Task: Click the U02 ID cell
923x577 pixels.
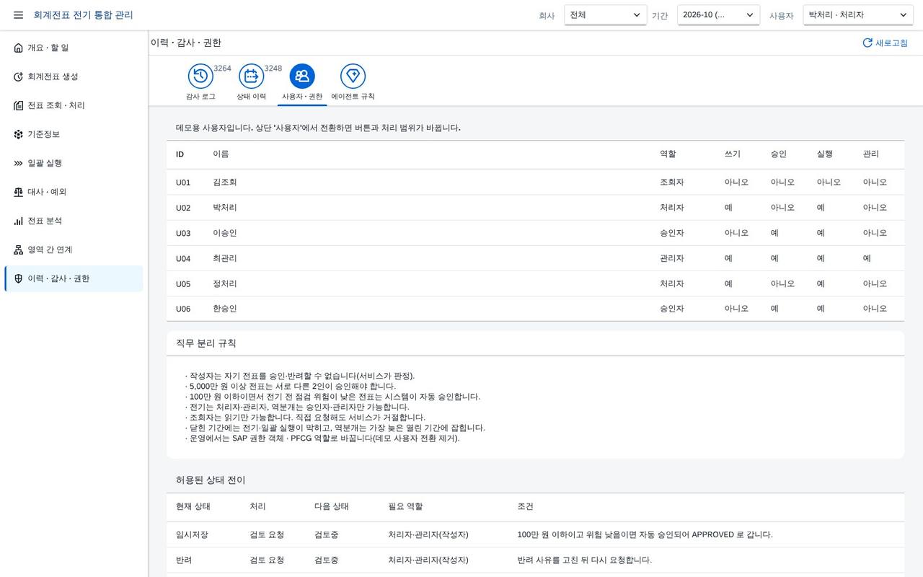Action: pyautogui.click(x=183, y=208)
